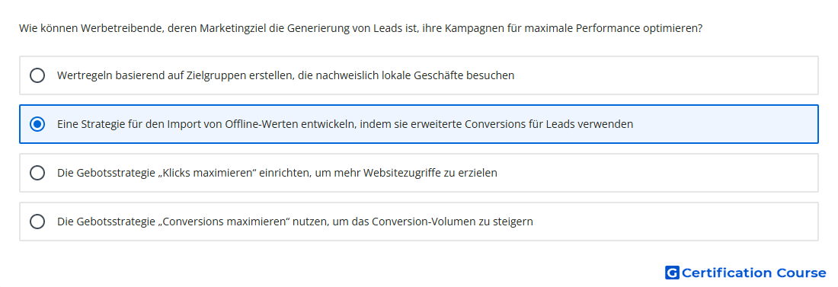Screen dimensions: 838x287
Task: Select the radio button for Wertregeln option
Action: (x=37, y=75)
